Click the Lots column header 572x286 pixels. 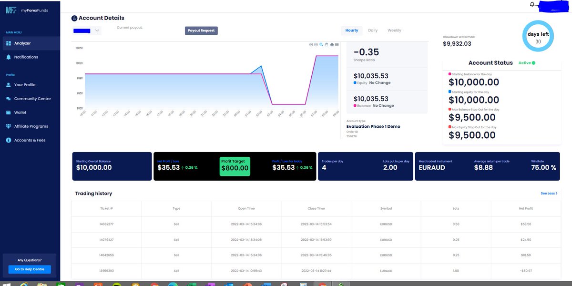[456, 208]
